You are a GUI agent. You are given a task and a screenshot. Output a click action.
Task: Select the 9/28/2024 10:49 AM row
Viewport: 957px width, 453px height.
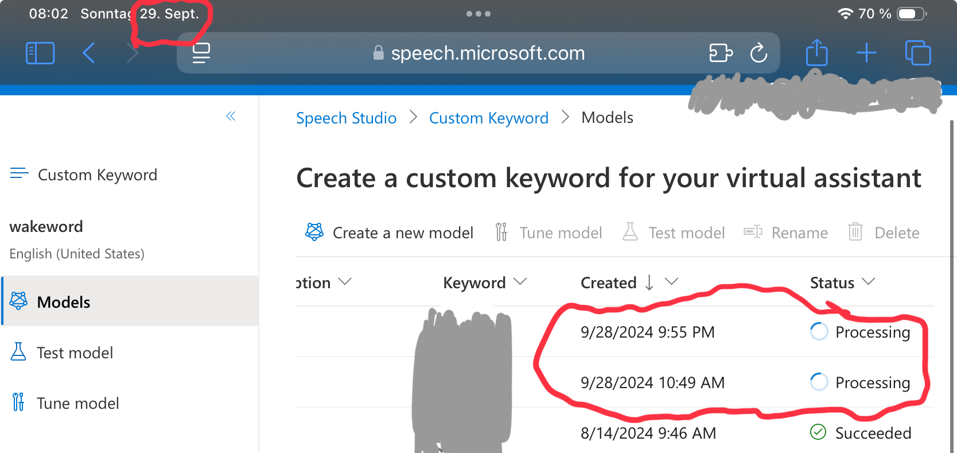pos(615,382)
